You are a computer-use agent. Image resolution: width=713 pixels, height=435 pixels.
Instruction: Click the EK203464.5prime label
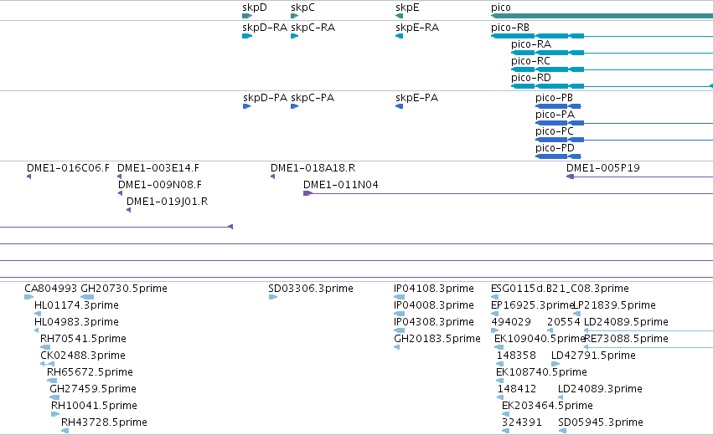(x=547, y=406)
